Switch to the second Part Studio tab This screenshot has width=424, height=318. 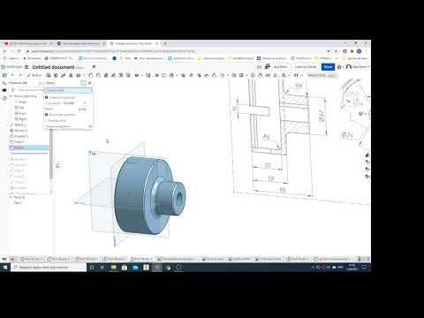[x=59, y=259]
